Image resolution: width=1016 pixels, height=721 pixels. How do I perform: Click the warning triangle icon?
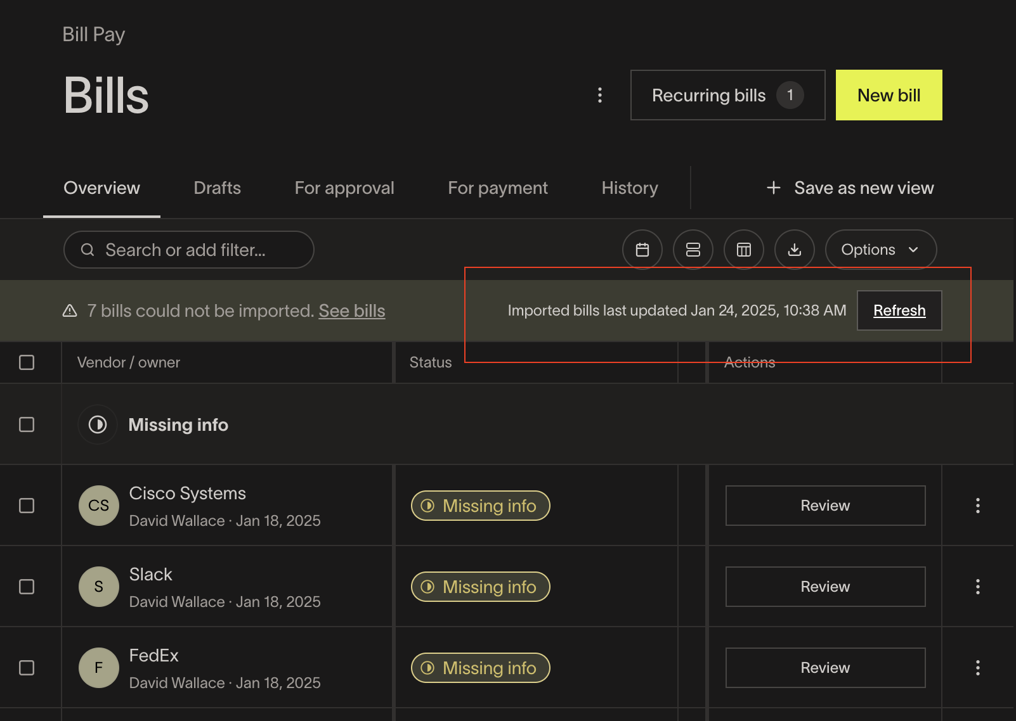pos(70,310)
